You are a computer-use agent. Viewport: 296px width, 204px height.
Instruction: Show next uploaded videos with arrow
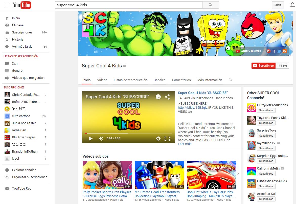click(238, 174)
